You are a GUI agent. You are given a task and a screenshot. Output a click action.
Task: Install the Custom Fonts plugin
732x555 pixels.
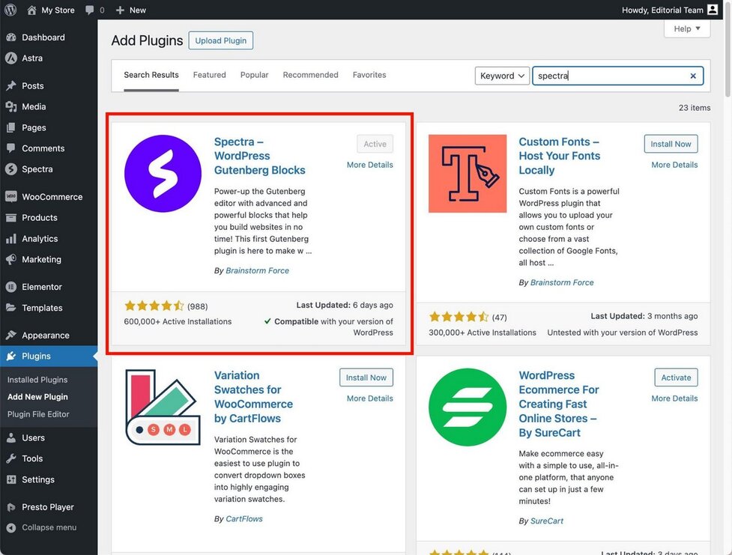pyautogui.click(x=670, y=143)
